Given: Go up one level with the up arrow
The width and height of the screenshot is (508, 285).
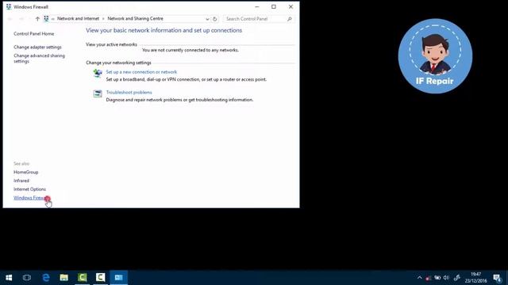Looking at the screenshot, I should pos(37,19).
